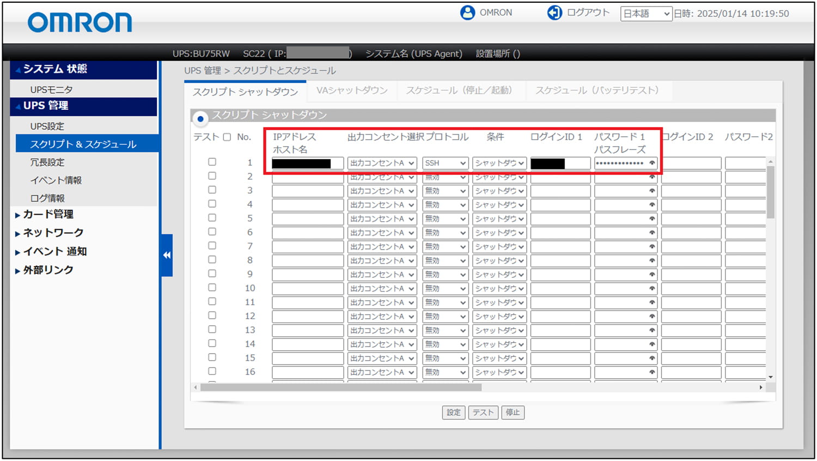Check the test checkbox for row 13
Viewport: 817px width, 461px height.
point(212,329)
